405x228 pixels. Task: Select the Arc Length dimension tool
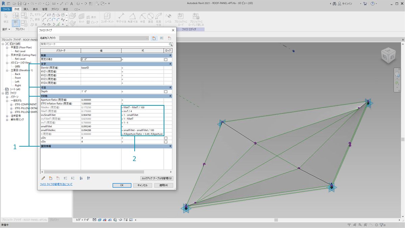(159, 19)
